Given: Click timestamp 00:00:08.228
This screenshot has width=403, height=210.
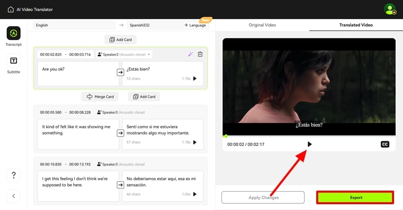Looking at the screenshot, I should pyautogui.click(x=80, y=112).
